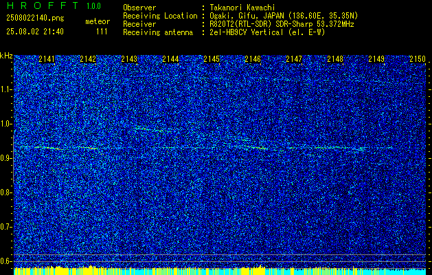Select the Observer label
The height and width of the screenshot is (275, 432).
coord(139,8)
